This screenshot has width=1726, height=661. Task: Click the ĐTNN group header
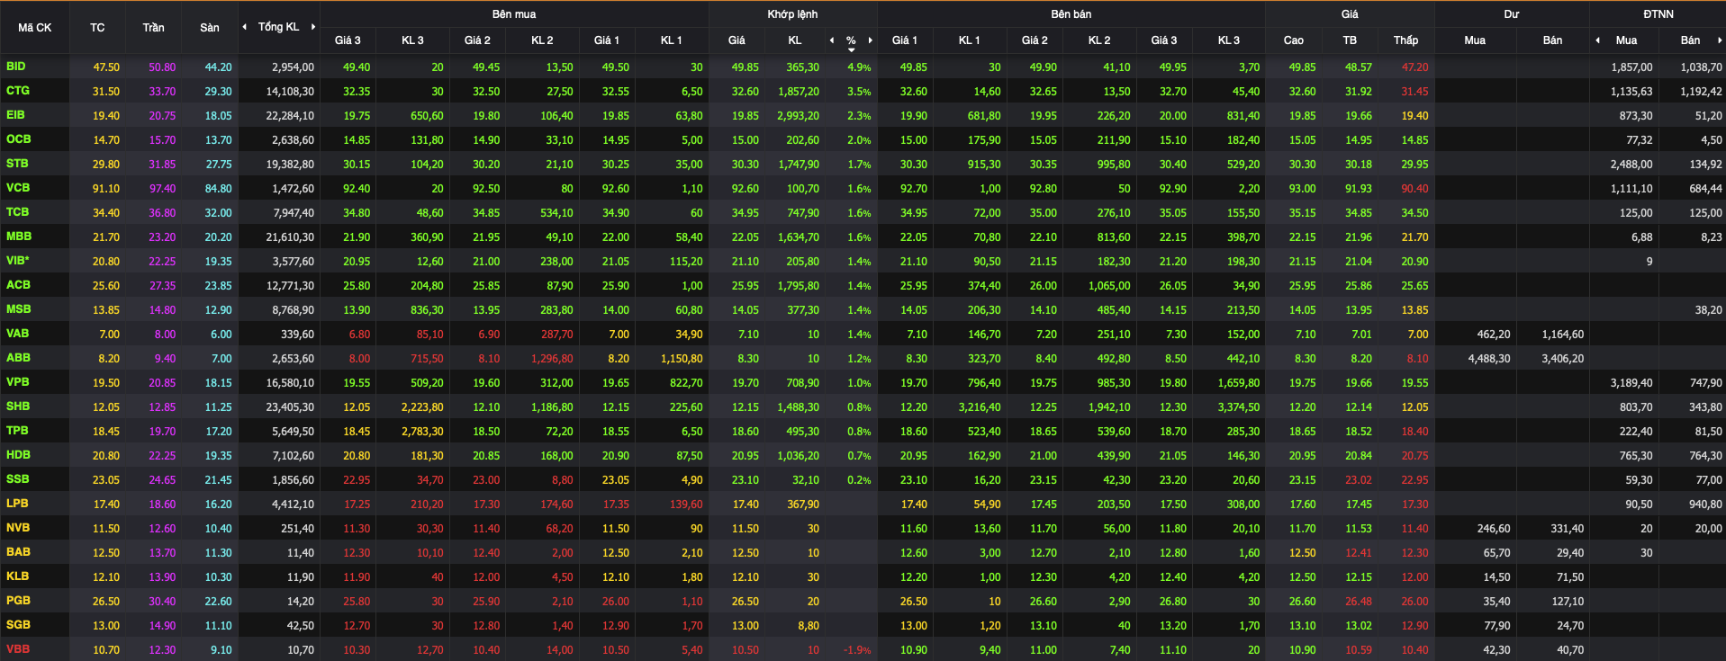pyautogui.click(x=1658, y=14)
